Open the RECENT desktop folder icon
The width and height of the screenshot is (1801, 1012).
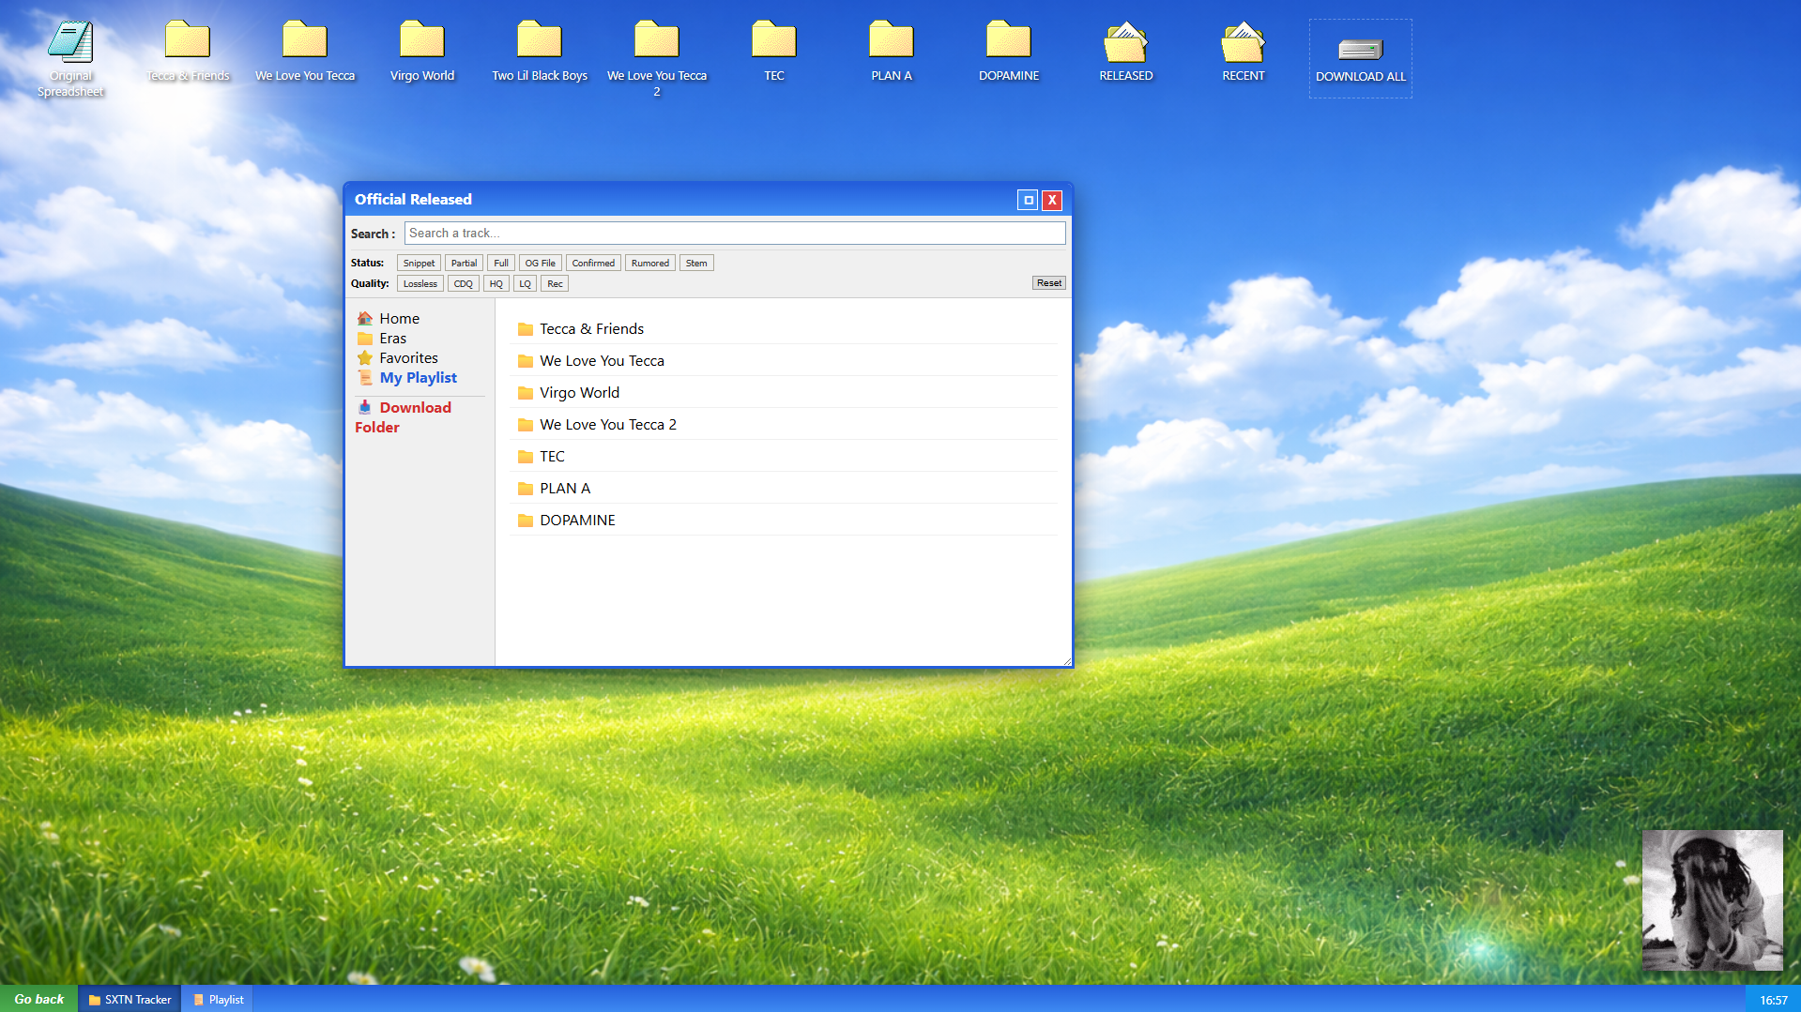coord(1243,42)
